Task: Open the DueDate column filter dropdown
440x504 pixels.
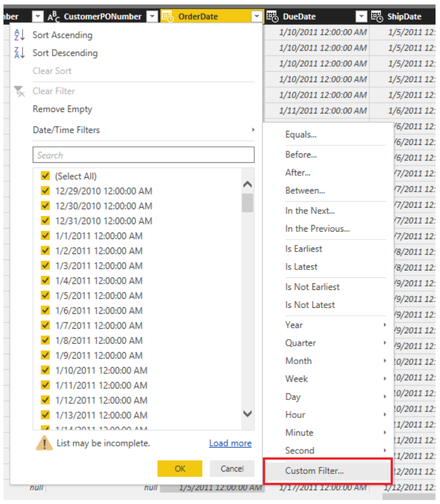Action: (361, 16)
